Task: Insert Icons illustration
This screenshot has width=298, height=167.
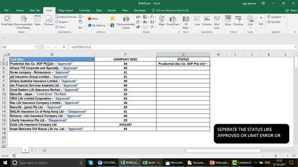Action: 60,27
